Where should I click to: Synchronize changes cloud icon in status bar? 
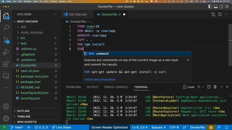point(29,127)
